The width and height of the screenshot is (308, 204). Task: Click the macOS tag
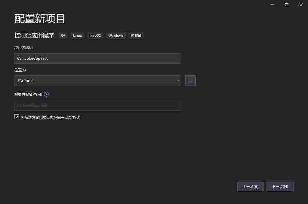click(x=95, y=35)
